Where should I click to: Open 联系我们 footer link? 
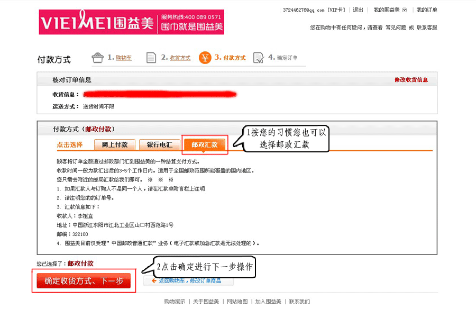pos(299,302)
